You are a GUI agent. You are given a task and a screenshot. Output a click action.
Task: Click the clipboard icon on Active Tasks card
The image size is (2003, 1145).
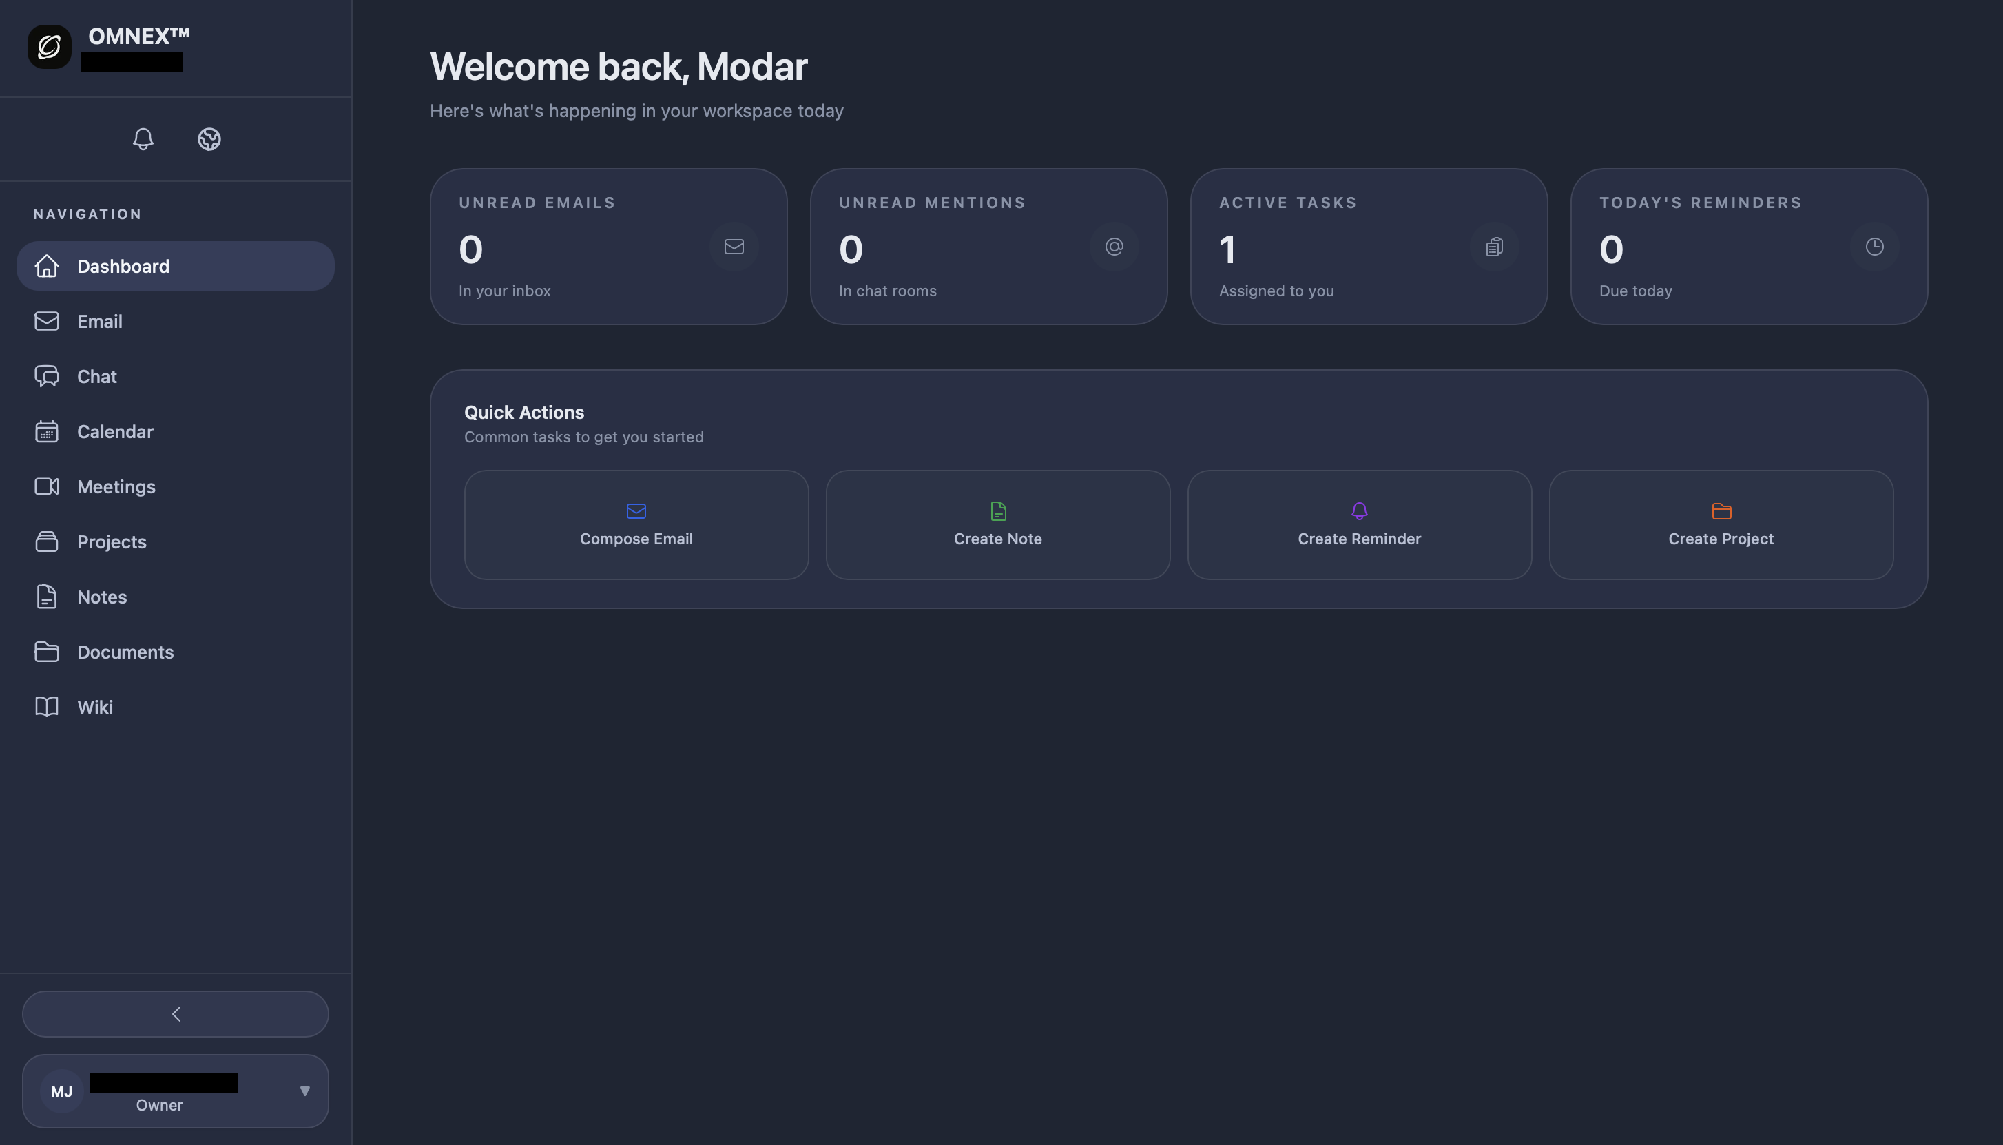[1493, 246]
